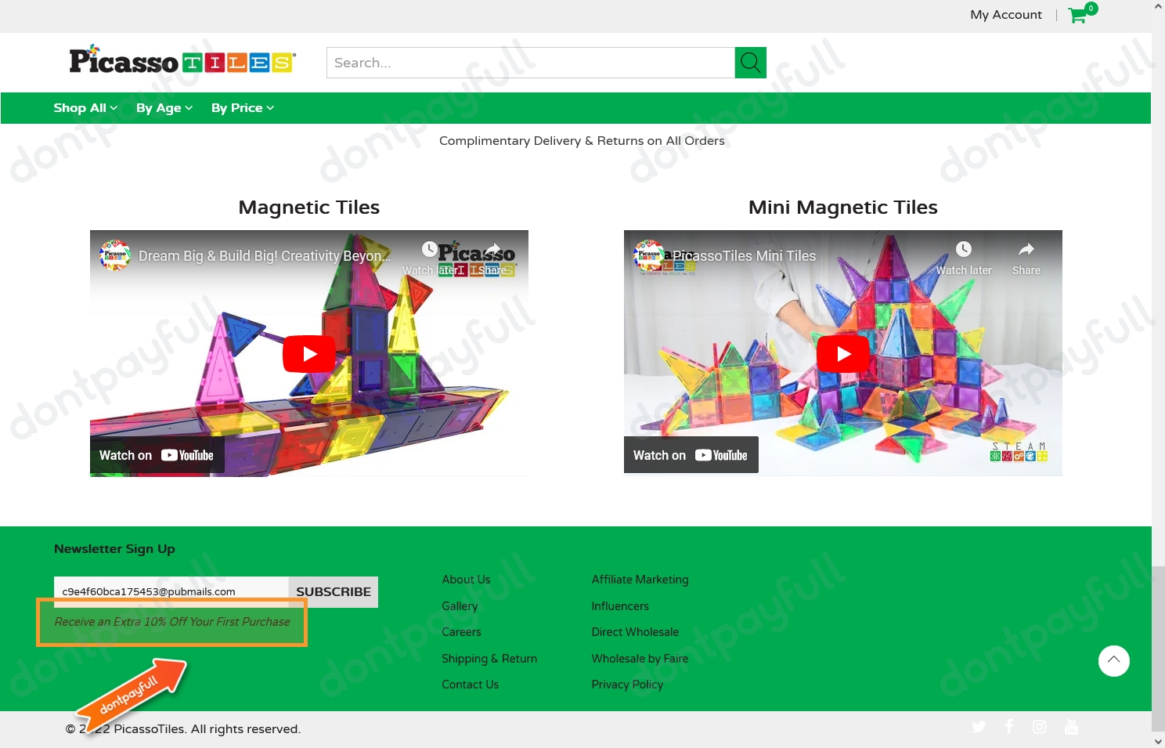Click the search magnifier icon
1165x748 pixels.
[750, 63]
